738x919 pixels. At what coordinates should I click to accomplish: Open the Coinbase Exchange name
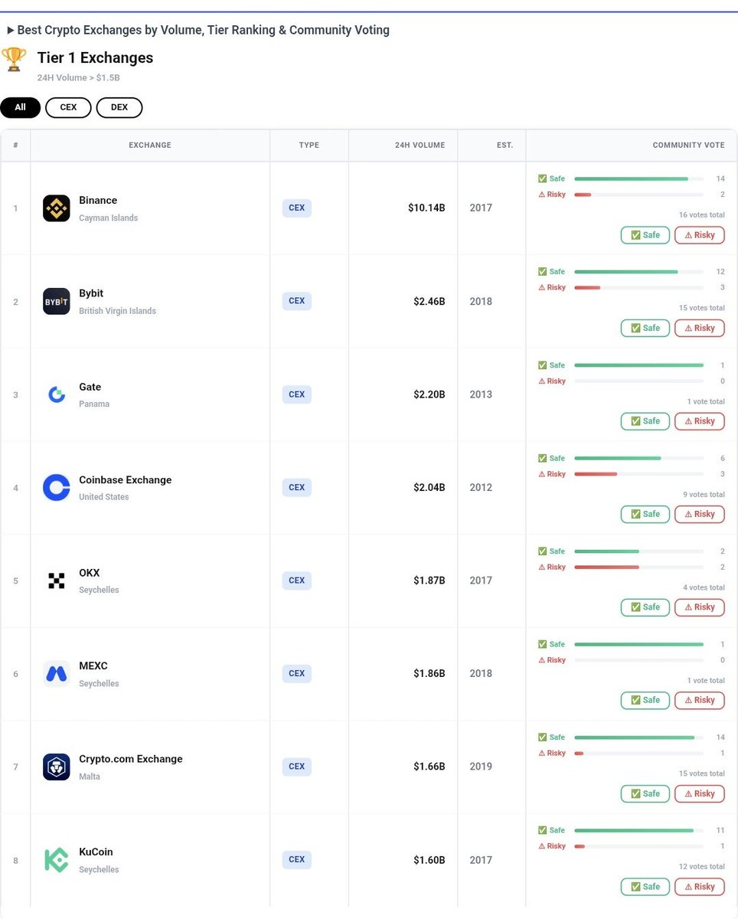point(126,480)
